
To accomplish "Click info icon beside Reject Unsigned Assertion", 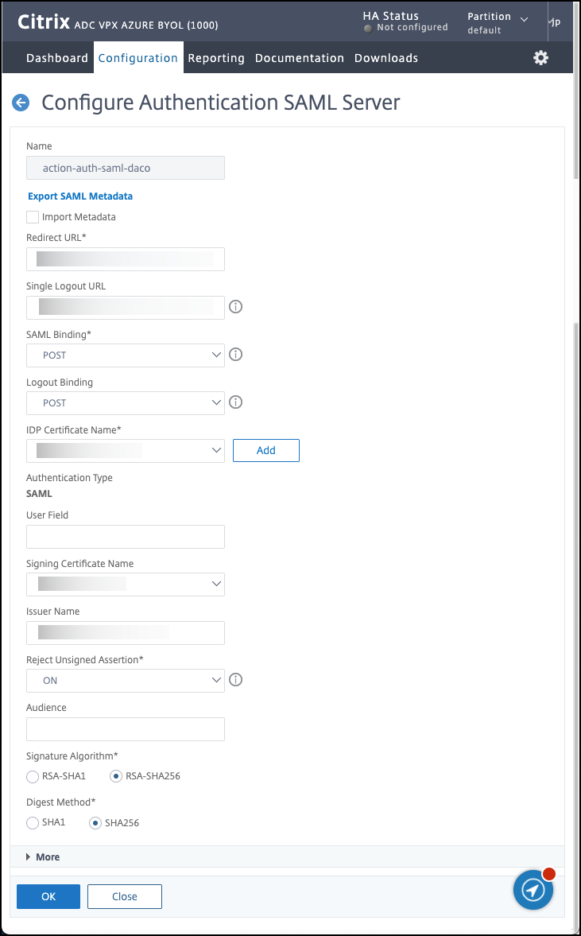I will tap(235, 680).
